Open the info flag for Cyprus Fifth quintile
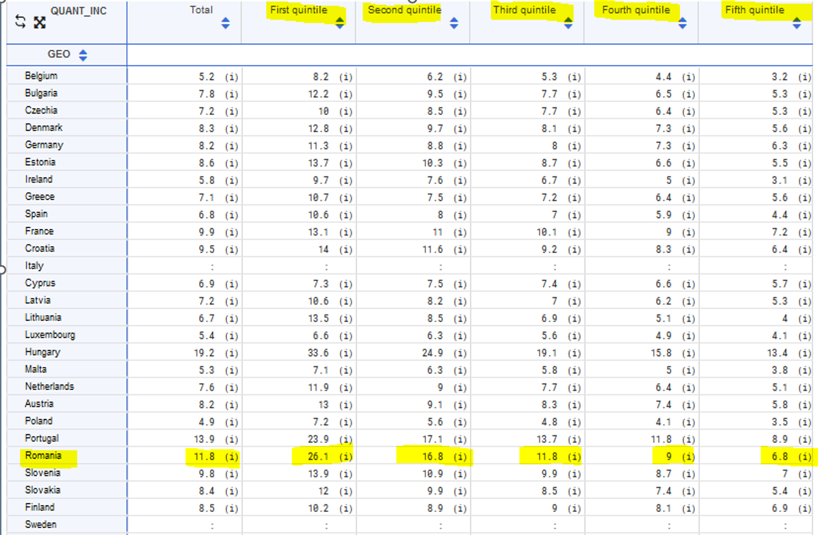 pyautogui.click(x=804, y=284)
